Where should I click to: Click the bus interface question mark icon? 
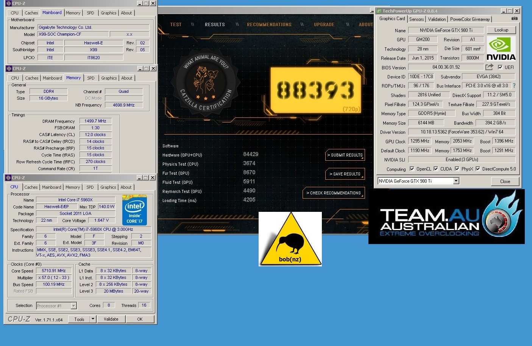tap(514, 86)
